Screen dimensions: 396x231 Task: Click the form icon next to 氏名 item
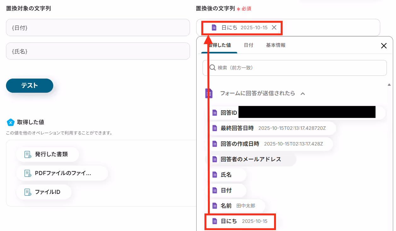tap(215, 175)
